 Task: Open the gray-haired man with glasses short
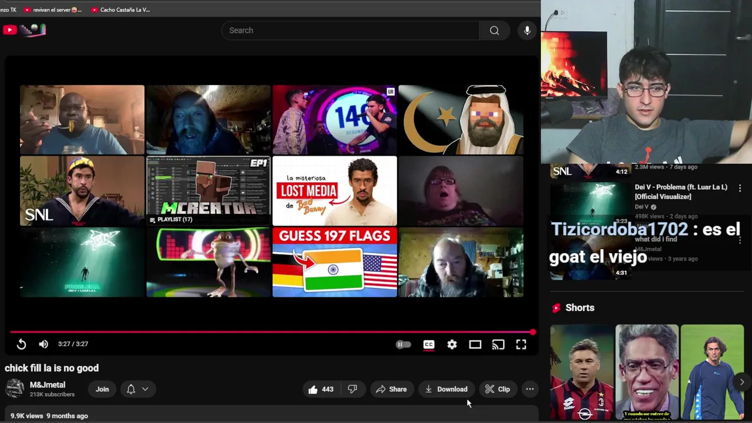pyautogui.click(x=647, y=372)
